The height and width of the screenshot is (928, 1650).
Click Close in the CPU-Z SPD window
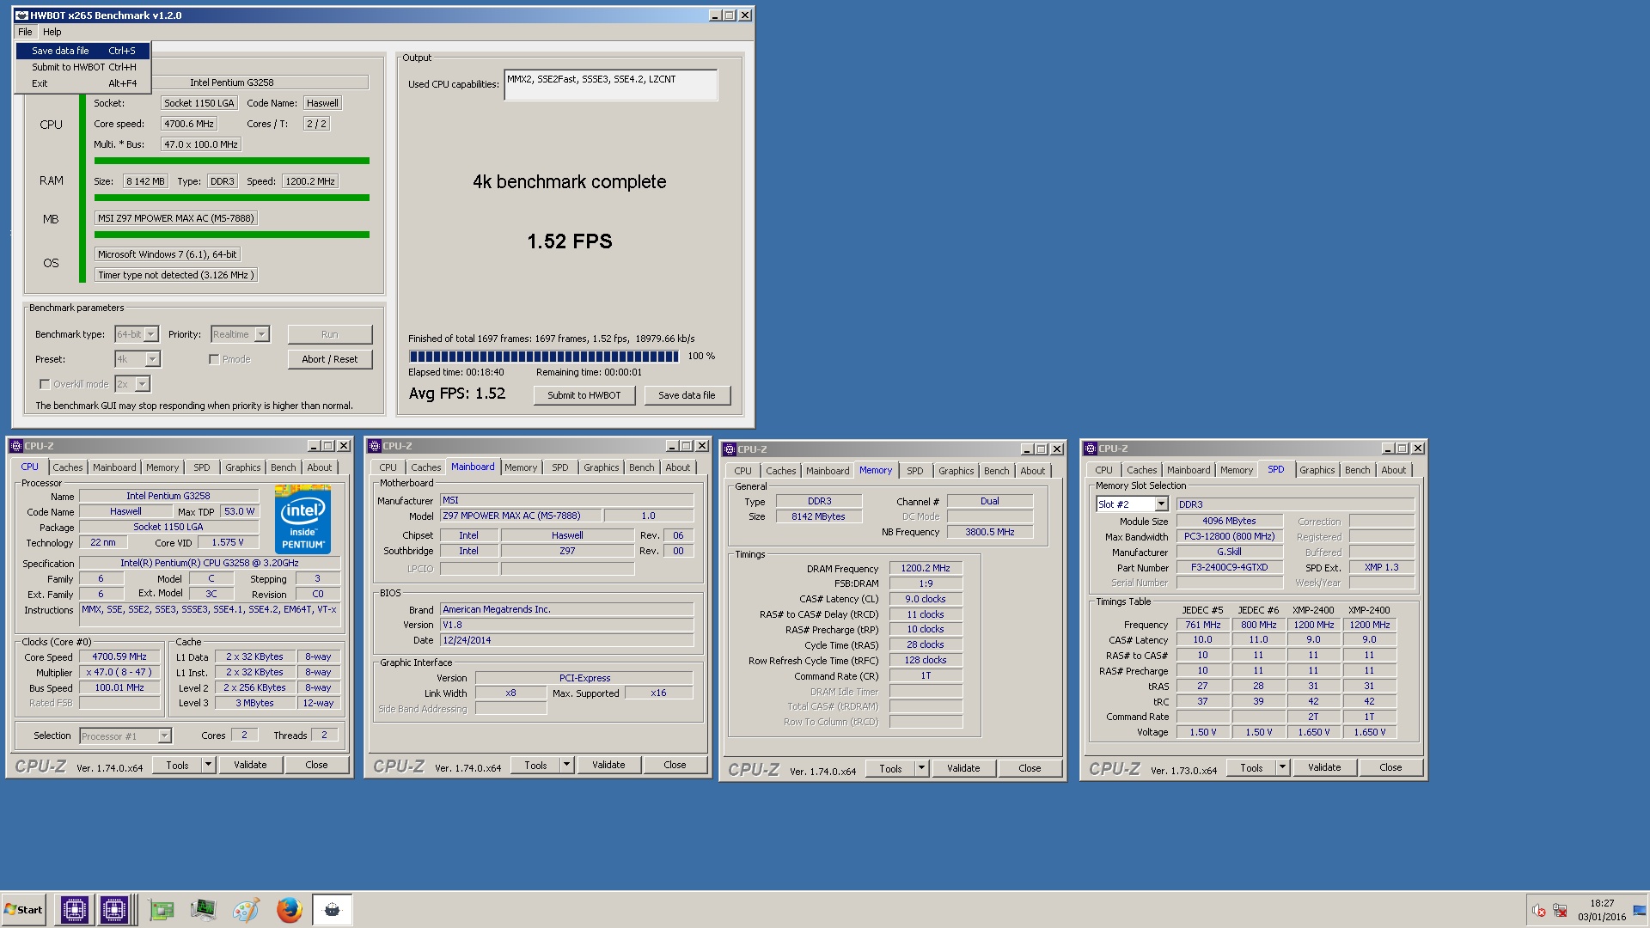[1390, 767]
